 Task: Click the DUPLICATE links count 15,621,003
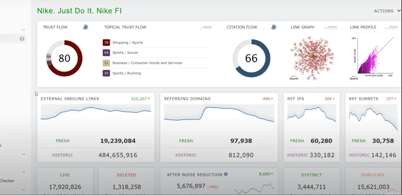pos(373,187)
